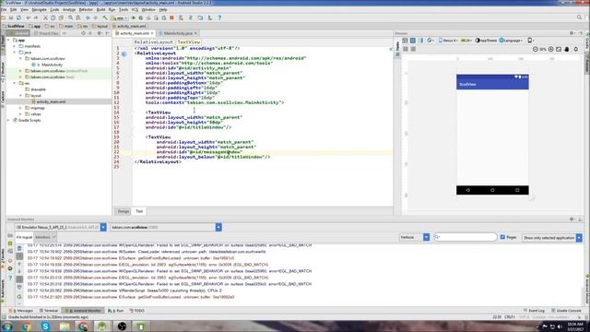The height and width of the screenshot is (332, 590).
Task: Click the Save All disk icon
Action: (x=11, y=18)
